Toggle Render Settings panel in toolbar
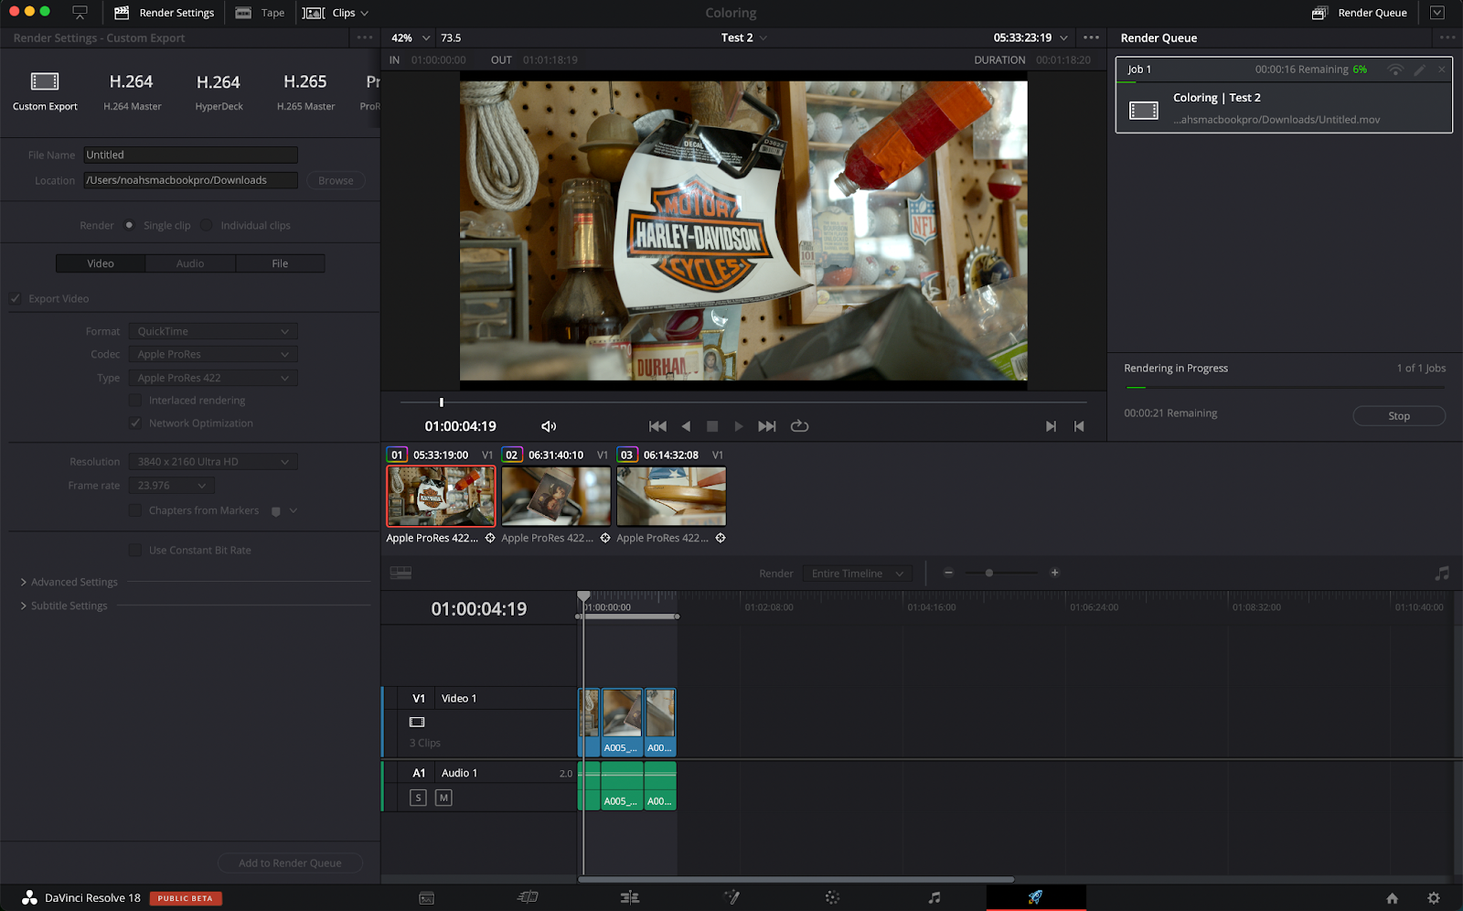This screenshot has width=1463, height=911. click(165, 13)
